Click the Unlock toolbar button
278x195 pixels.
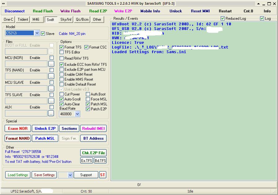[176, 11]
